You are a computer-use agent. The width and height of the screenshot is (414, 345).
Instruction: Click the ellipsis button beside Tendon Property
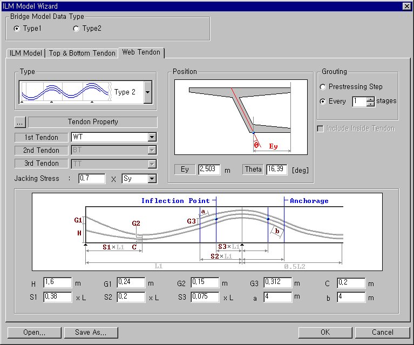(21, 122)
